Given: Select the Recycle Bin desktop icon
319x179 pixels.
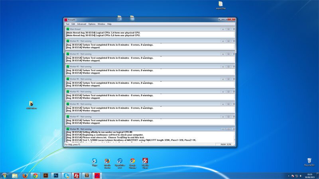Looking at the screenshot, I should [309, 162].
